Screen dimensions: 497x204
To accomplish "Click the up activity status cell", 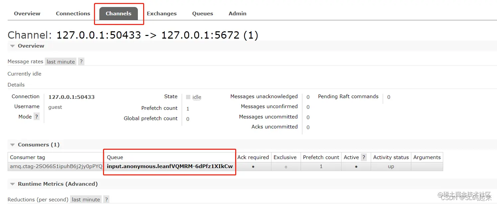I will click(x=391, y=166).
